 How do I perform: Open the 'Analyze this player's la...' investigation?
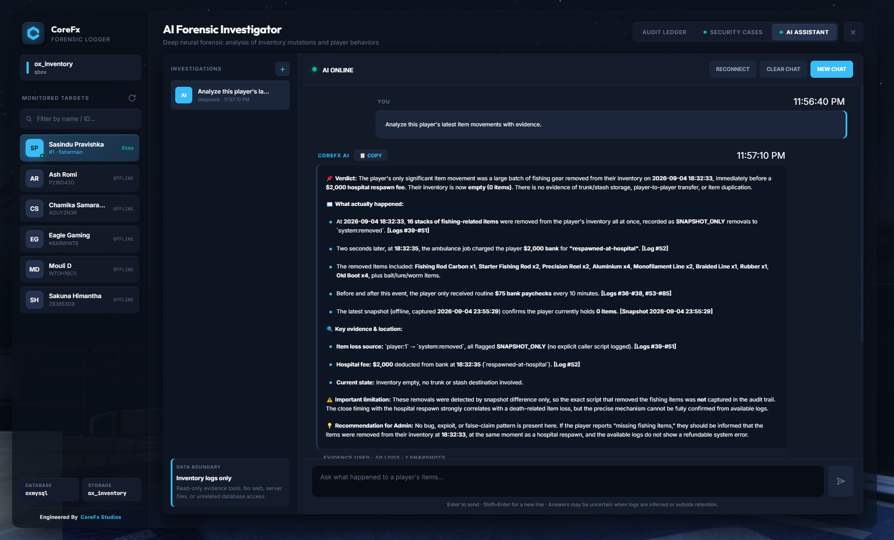(230, 95)
